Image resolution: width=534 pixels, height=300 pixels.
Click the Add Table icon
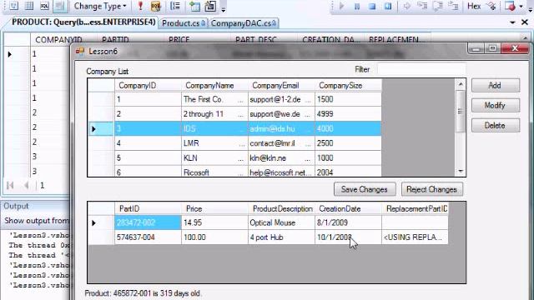point(194,6)
